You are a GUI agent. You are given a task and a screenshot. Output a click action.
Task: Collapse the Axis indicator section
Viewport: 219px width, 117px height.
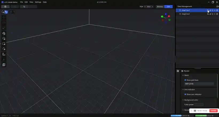(x=183, y=90)
